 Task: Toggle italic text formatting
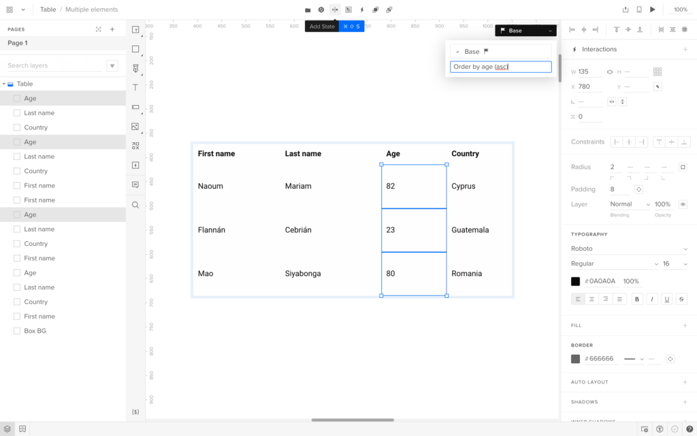[x=652, y=299]
